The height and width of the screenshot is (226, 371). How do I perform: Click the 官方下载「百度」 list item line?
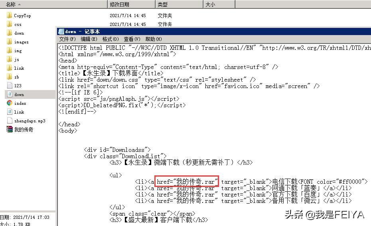[243, 195]
